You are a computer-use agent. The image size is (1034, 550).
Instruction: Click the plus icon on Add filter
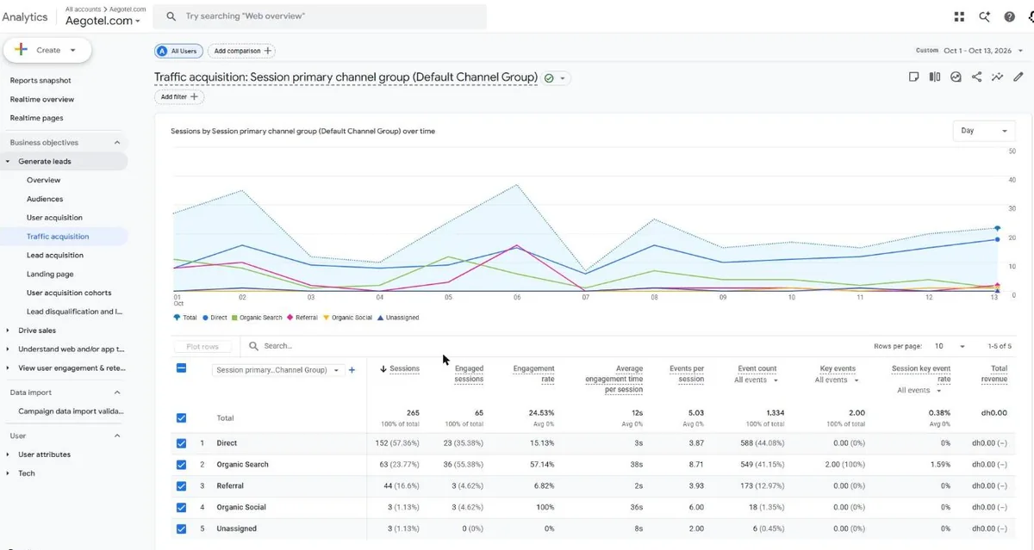[x=194, y=97]
